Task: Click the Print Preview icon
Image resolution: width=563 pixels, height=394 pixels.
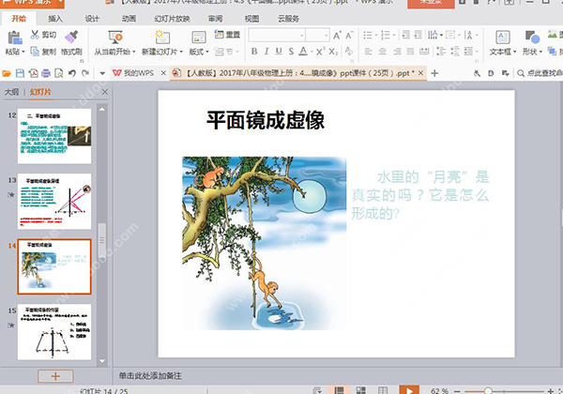Action: tap(58, 73)
